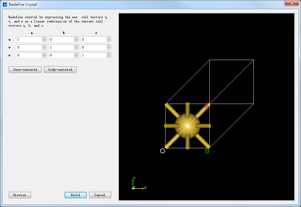Step down u's b component

point(76,40)
